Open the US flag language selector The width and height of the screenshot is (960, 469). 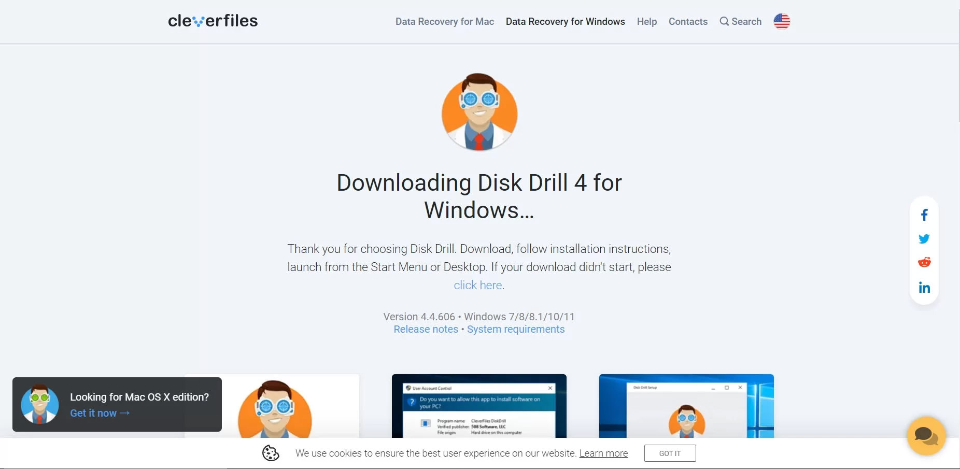pos(782,21)
